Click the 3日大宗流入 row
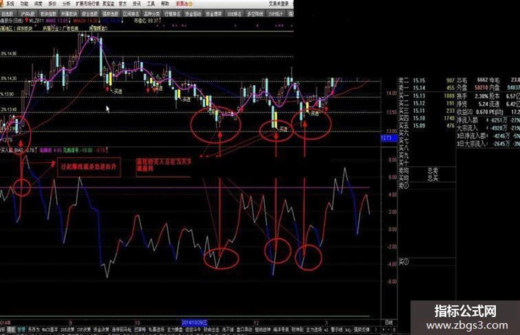Screen dimensions: 520x335 488,144
